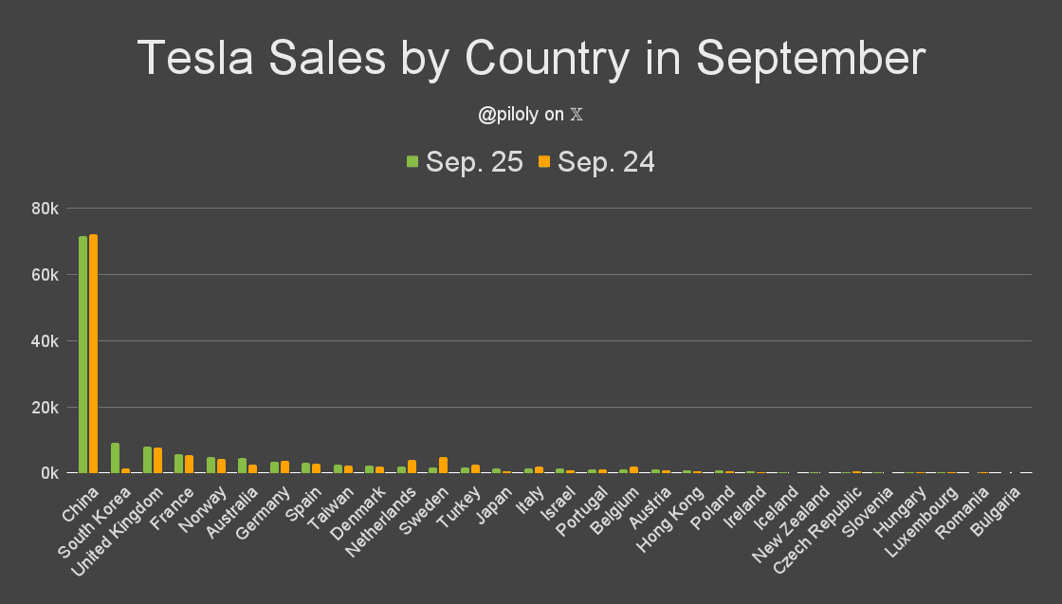This screenshot has height=604, width=1062.
Task: Click Australia's green Sep. 25 bar
Action: (242, 465)
